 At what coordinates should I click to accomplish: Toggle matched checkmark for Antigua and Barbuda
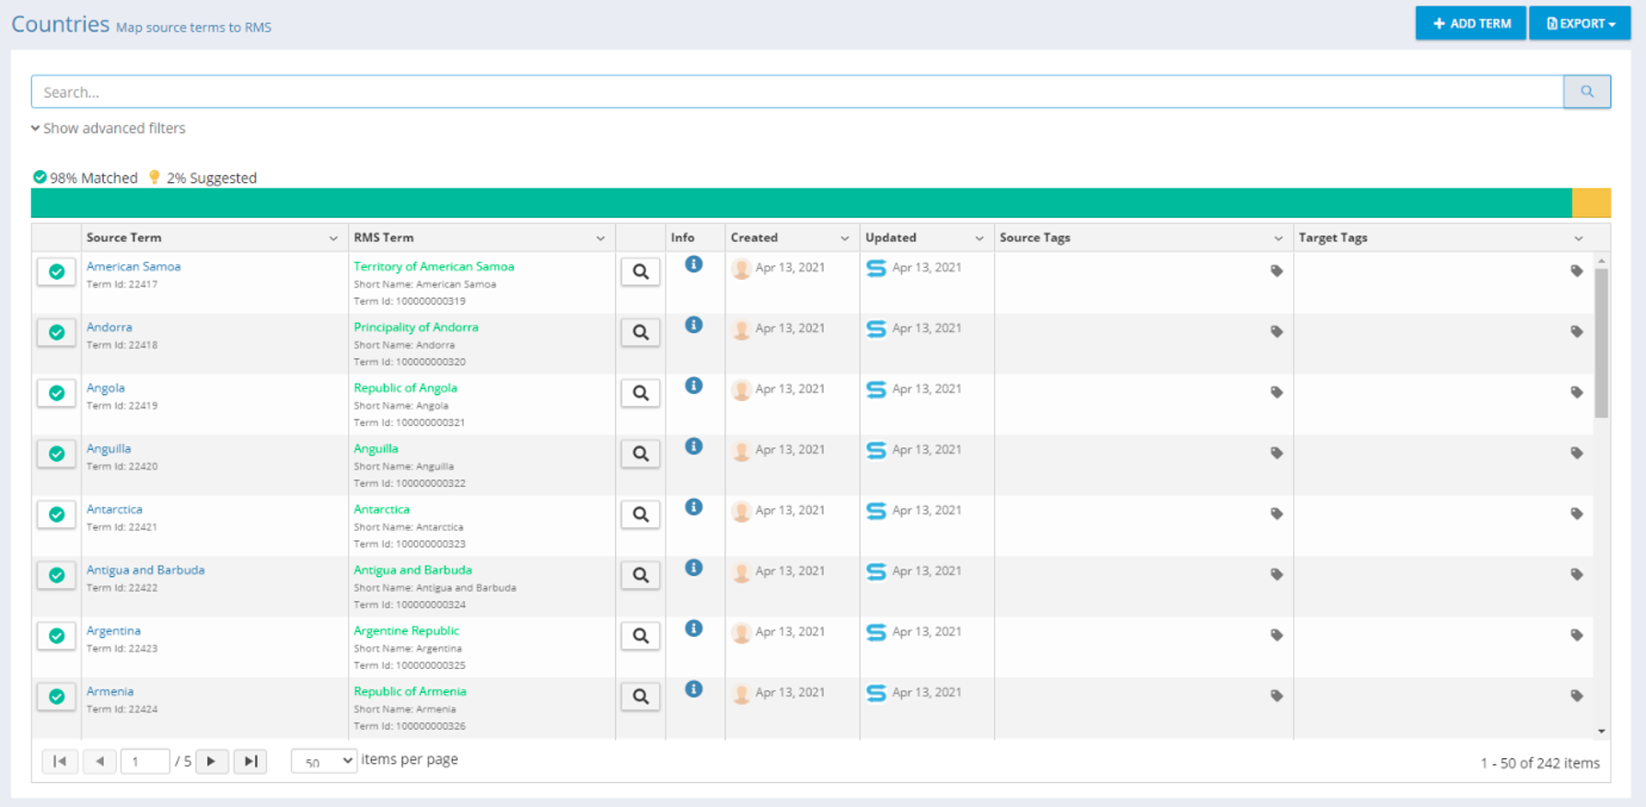tap(57, 576)
